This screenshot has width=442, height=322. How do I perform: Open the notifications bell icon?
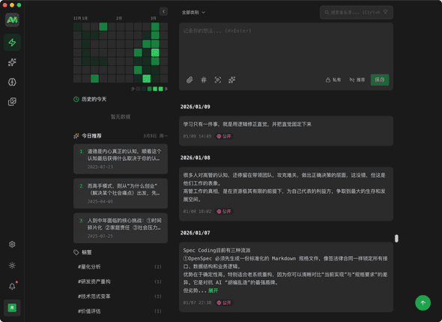[x=12, y=286]
